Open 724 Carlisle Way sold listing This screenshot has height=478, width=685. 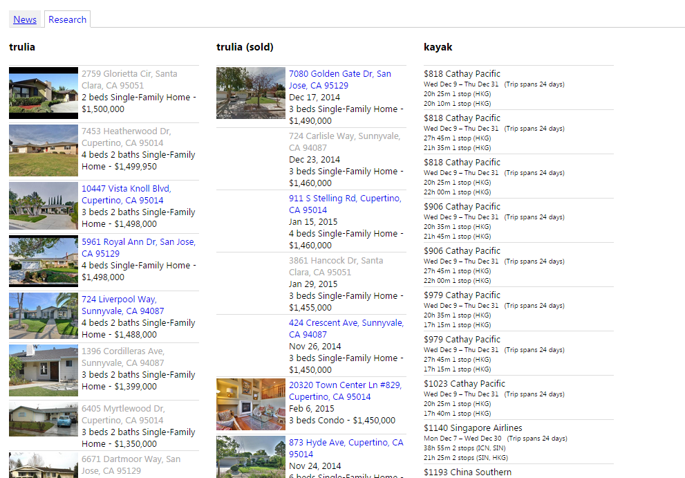pyautogui.click(x=344, y=142)
